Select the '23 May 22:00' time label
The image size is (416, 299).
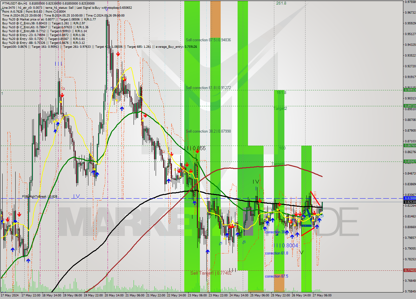pos(218,295)
